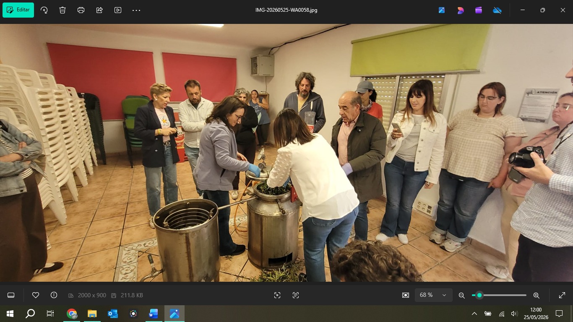Open the round dark app icon on taskbar
573x322 pixels.
coord(133,313)
